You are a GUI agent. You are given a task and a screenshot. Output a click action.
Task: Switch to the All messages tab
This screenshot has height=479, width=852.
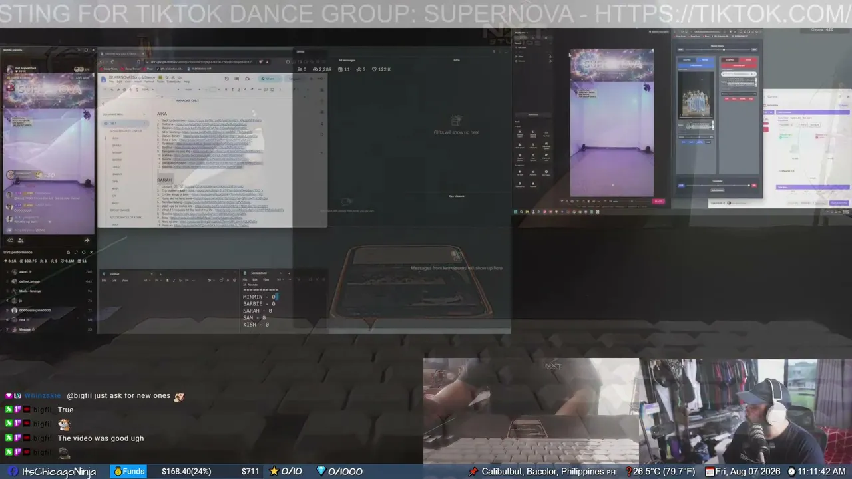pyautogui.click(x=346, y=60)
